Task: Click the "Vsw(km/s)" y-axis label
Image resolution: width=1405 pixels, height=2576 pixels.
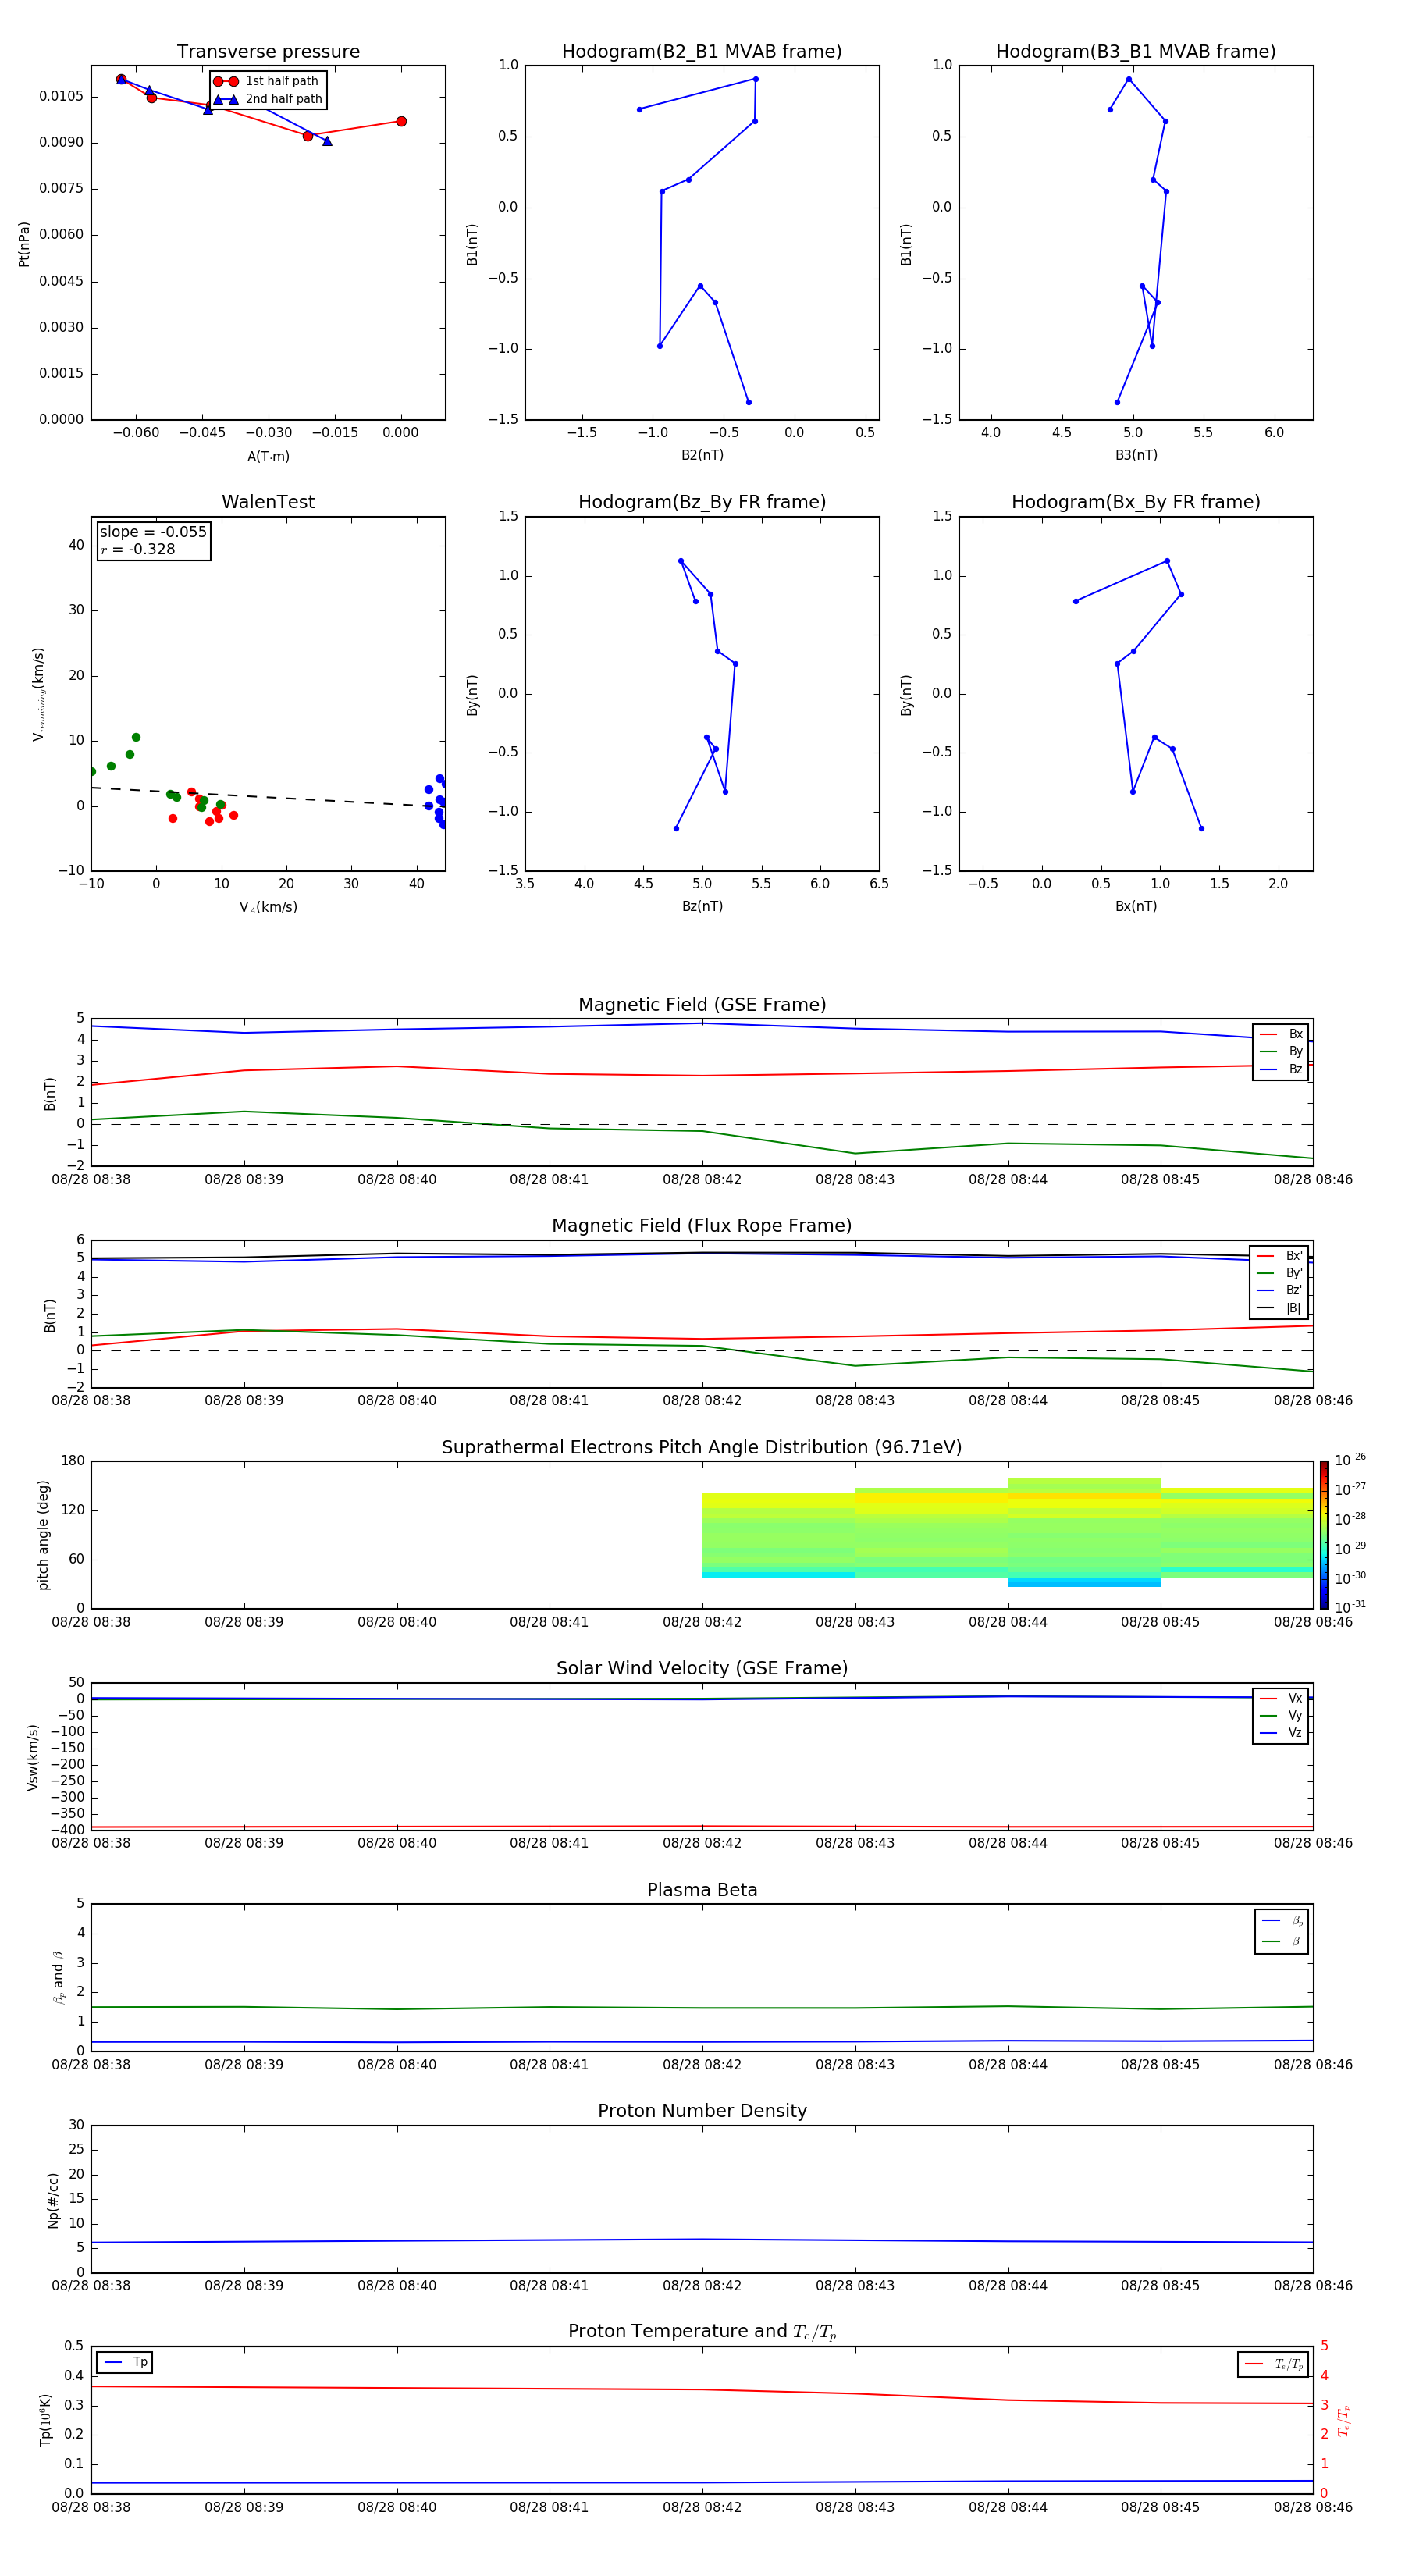Action: (x=33, y=1757)
